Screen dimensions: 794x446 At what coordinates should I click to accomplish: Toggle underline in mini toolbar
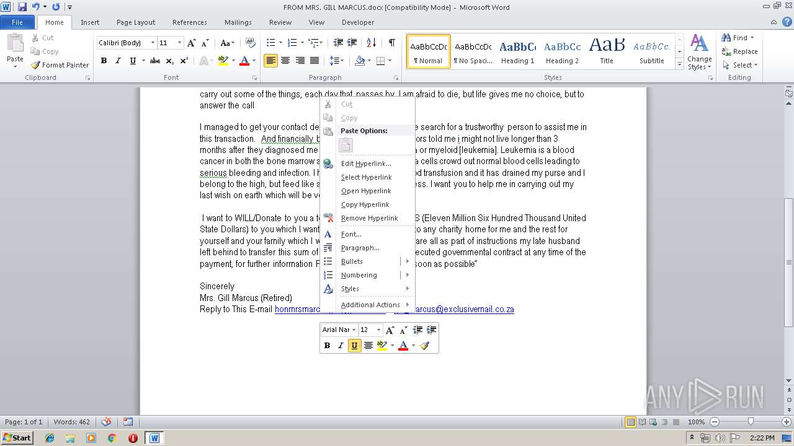(x=354, y=346)
